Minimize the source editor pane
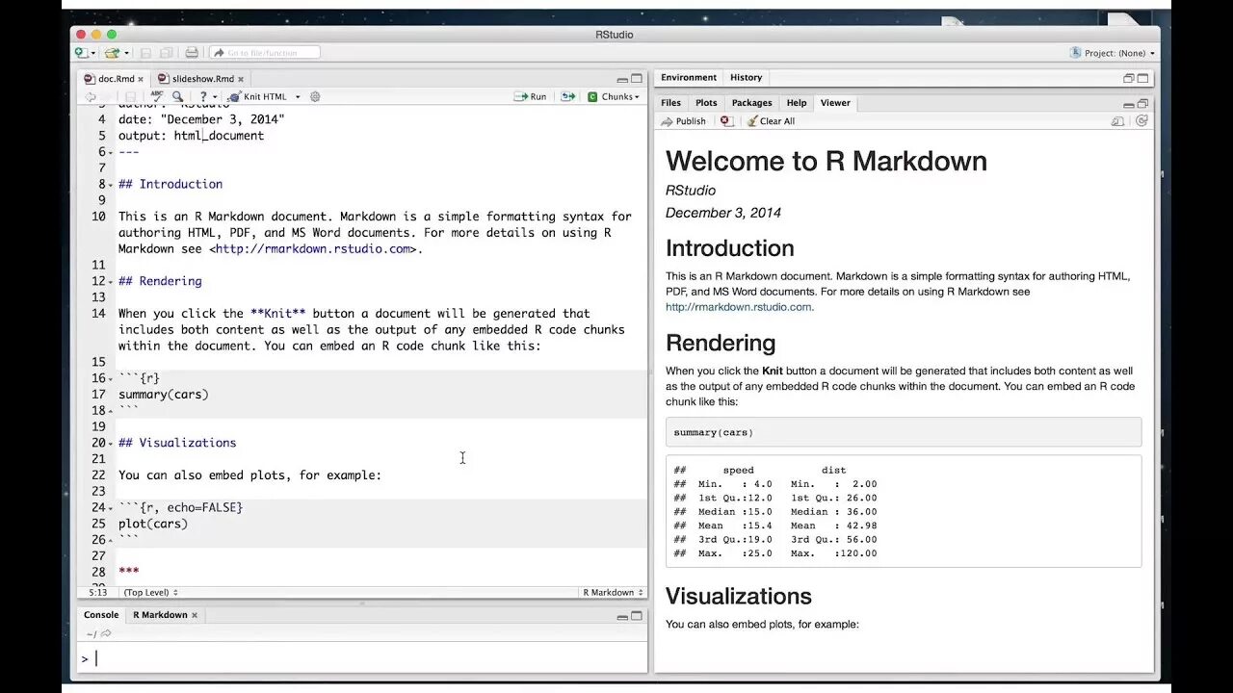 [622, 79]
